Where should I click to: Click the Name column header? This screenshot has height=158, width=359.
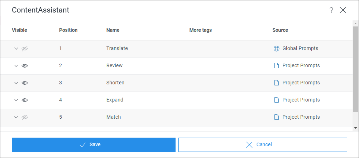[113, 30]
